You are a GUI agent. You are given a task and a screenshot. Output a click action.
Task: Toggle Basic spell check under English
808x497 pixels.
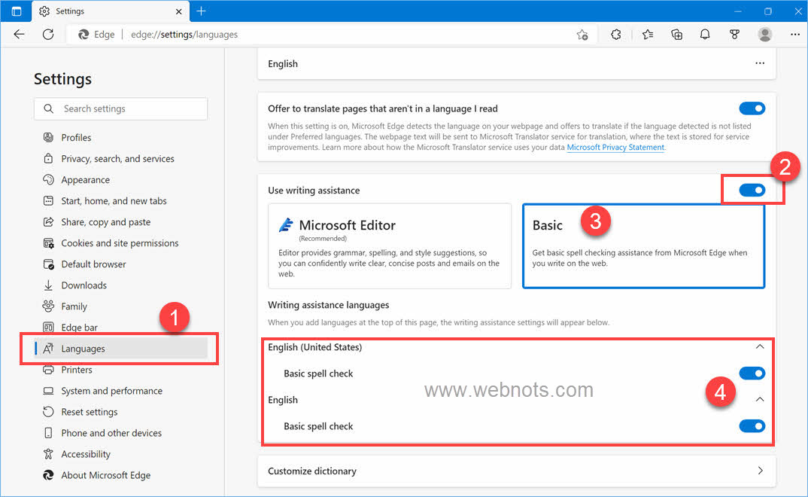coord(752,426)
